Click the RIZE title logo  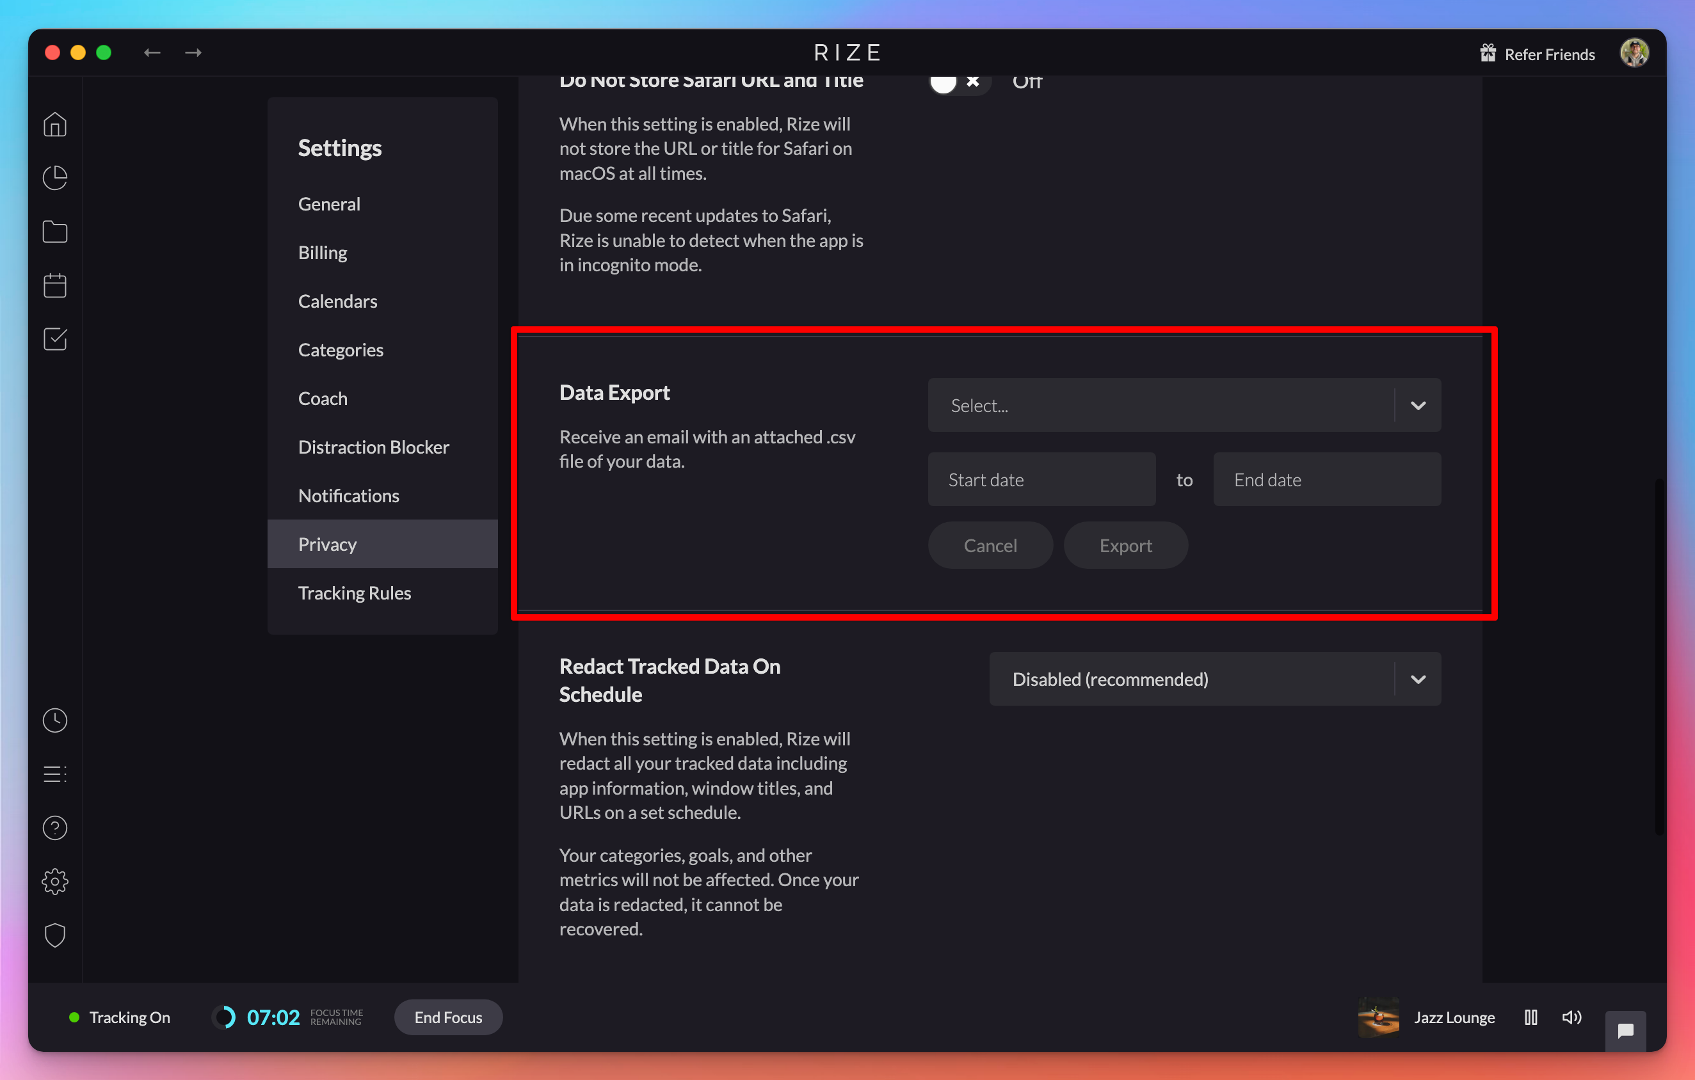[847, 52]
